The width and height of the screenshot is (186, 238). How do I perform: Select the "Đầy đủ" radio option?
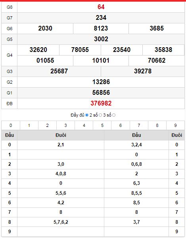(x=87, y=115)
